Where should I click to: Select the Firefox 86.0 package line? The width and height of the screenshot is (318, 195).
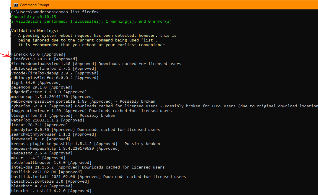pyautogui.click(x=38, y=54)
